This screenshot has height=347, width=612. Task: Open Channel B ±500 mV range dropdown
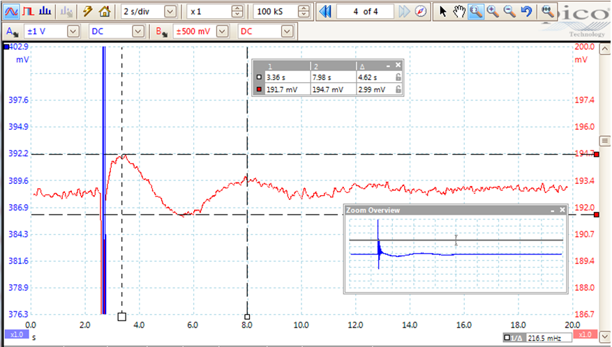[222, 31]
